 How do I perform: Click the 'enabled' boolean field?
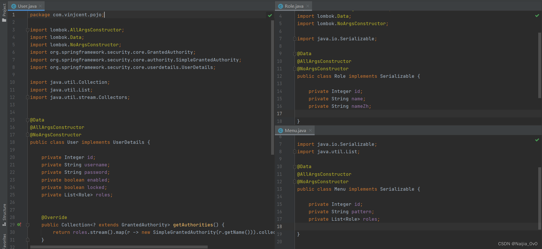(97, 180)
